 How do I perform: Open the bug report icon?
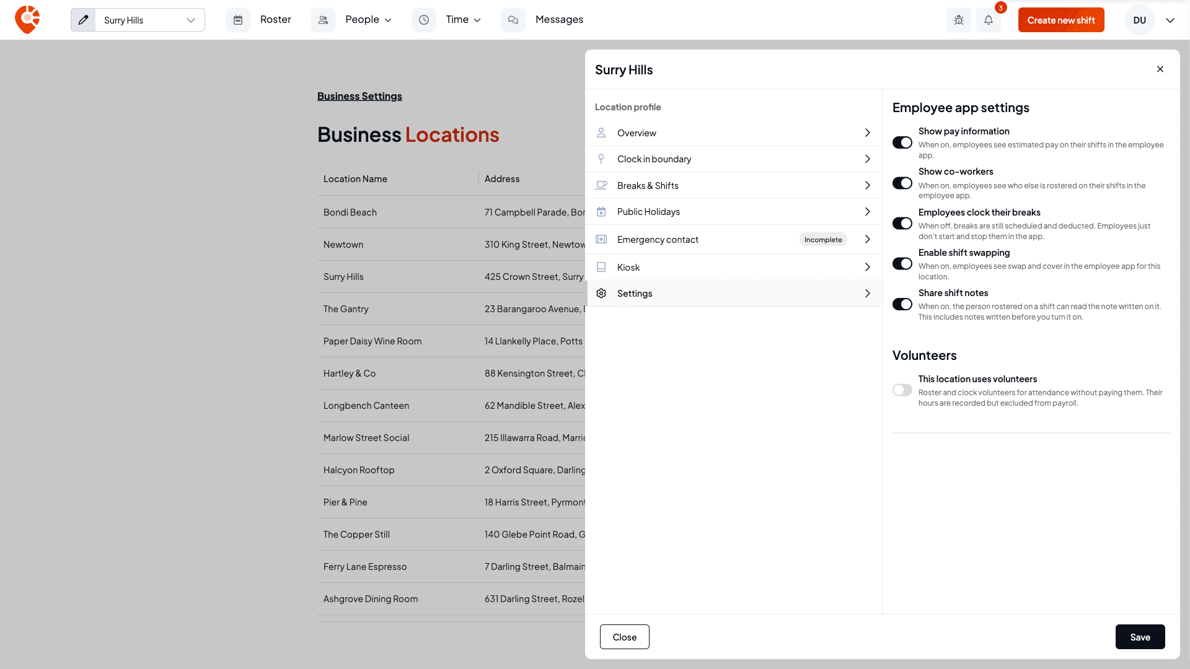click(x=959, y=20)
